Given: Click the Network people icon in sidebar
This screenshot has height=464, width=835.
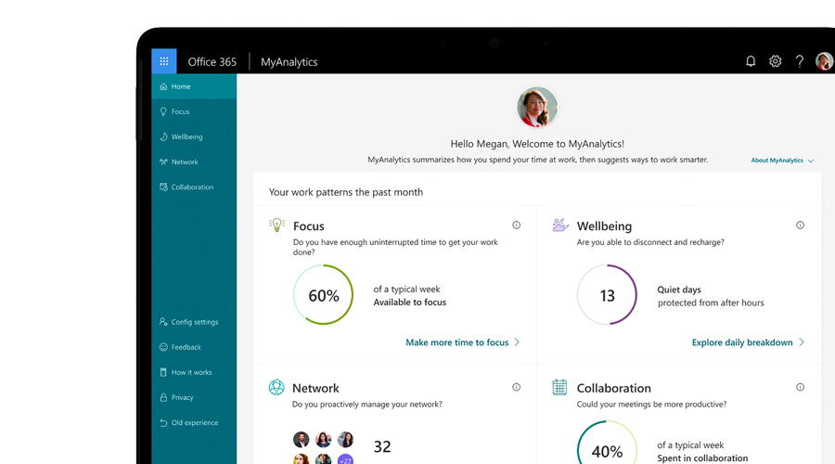Looking at the screenshot, I should point(163,161).
